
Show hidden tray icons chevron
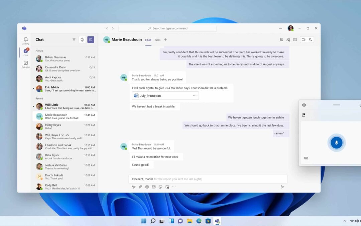pos(345,221)
